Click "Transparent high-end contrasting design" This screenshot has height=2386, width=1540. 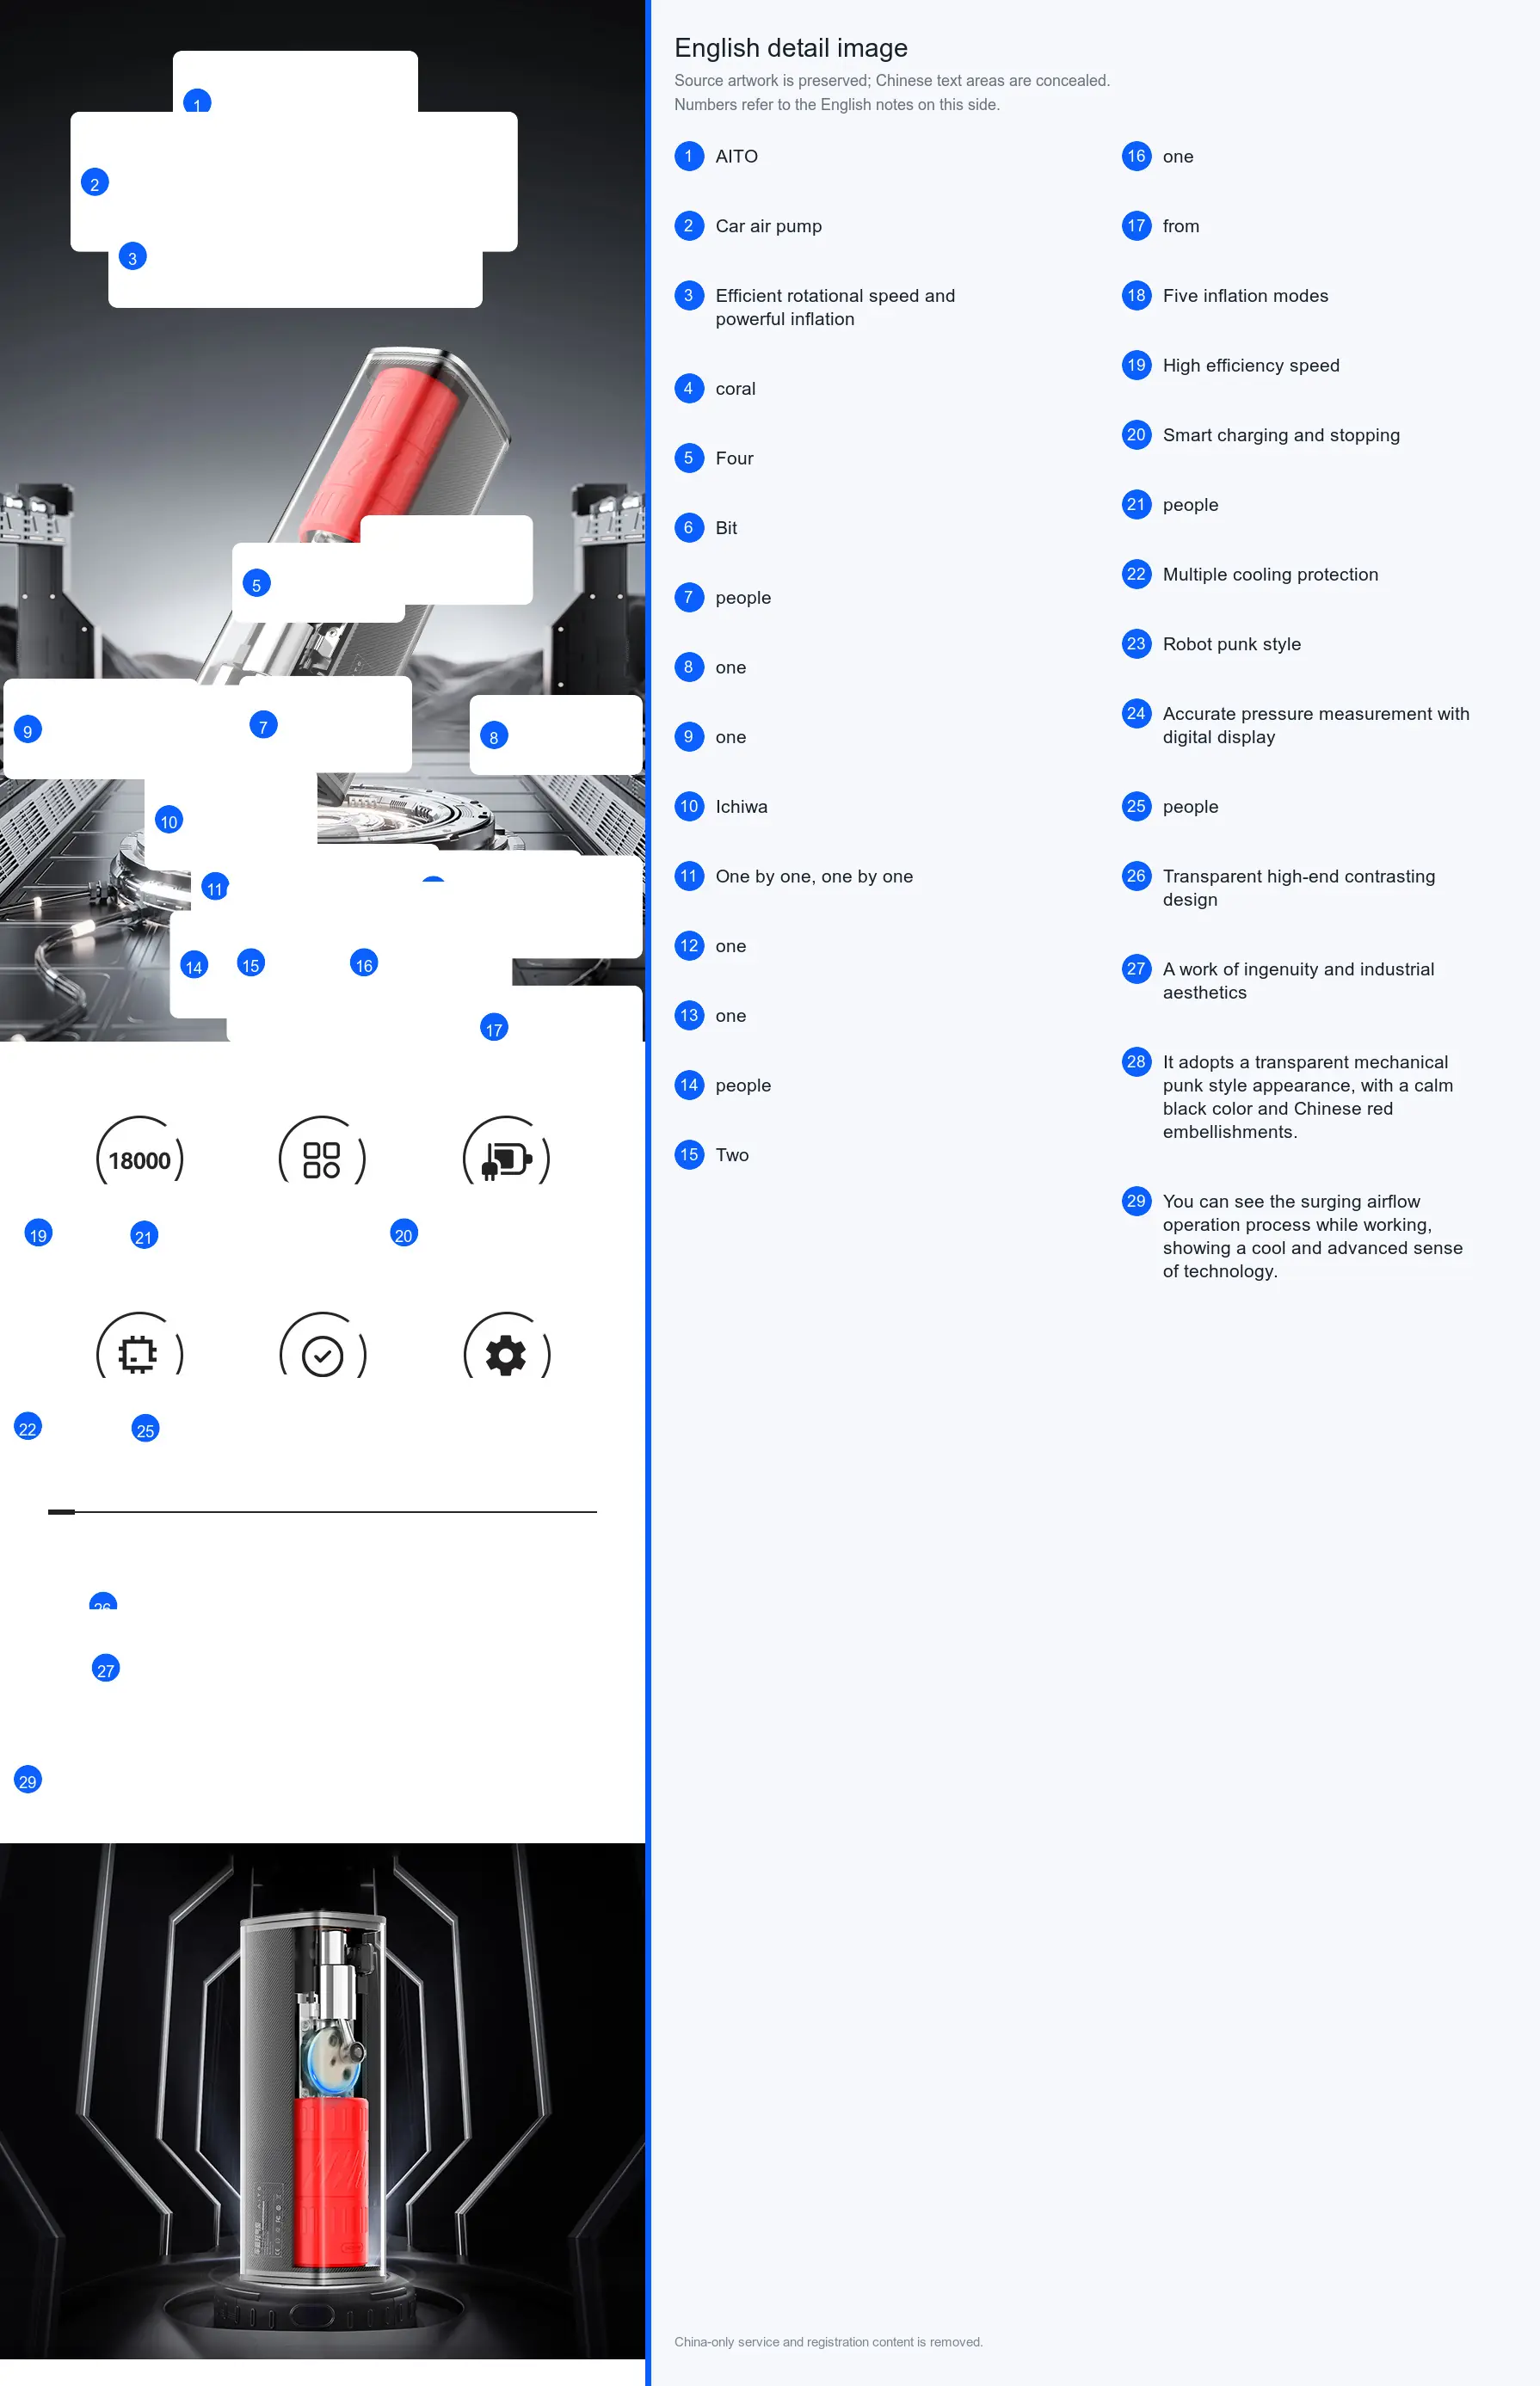(x=1299, y=889)
